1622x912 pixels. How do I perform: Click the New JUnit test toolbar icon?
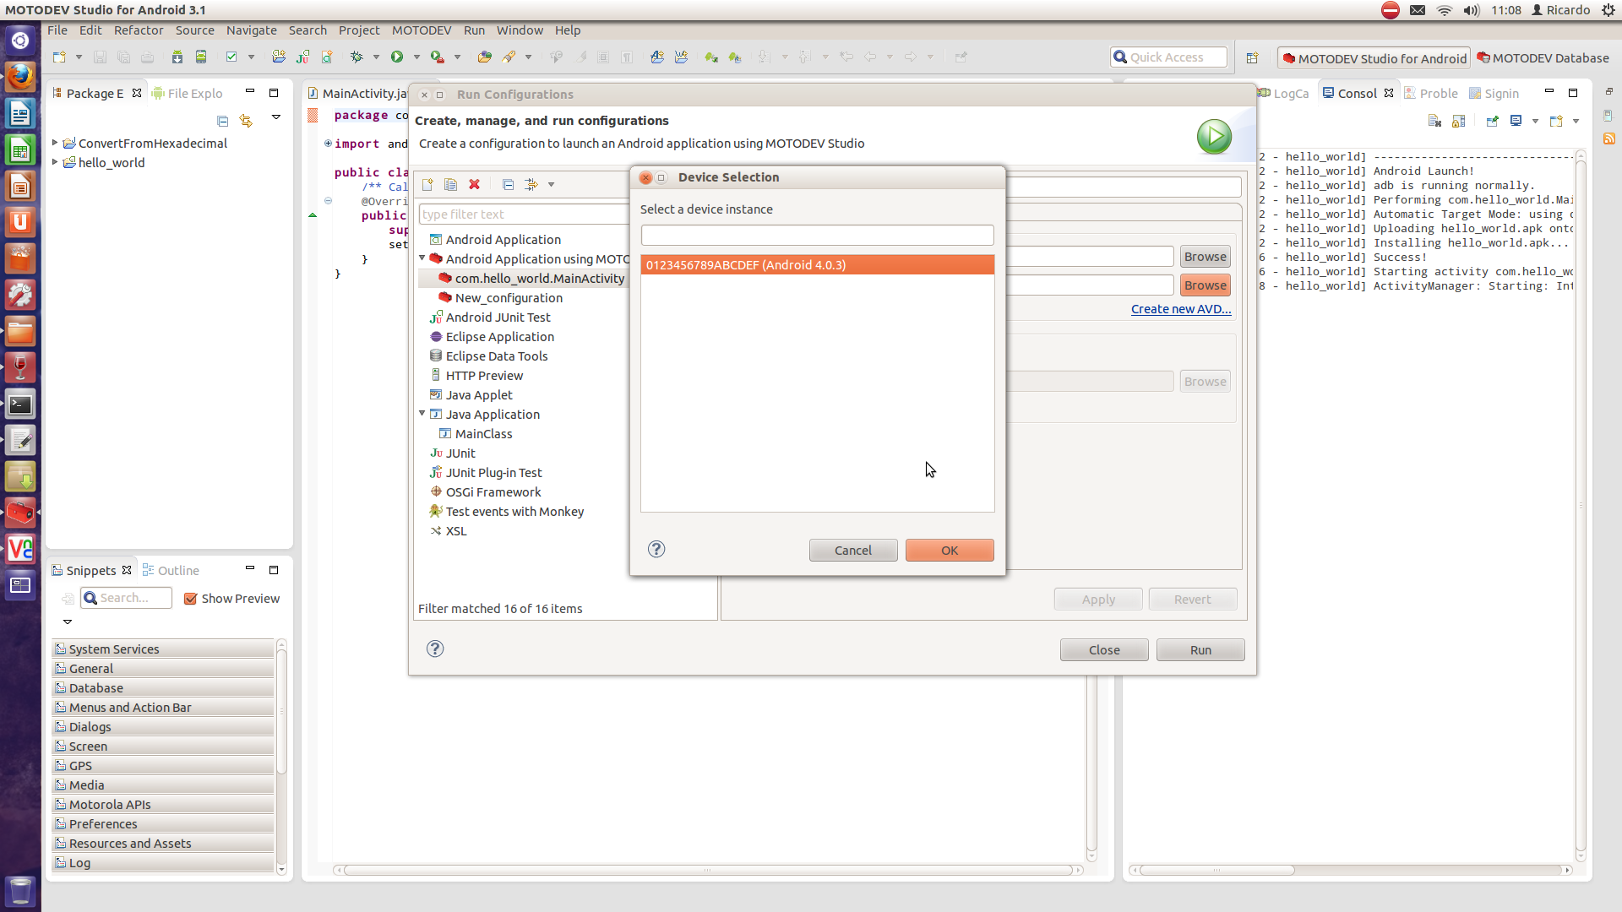[302, 57]
